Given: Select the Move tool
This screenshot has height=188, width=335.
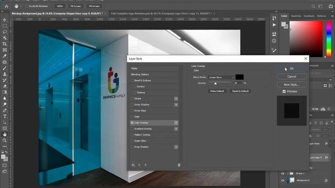Looking at the screenshot, I should [5, 20].
